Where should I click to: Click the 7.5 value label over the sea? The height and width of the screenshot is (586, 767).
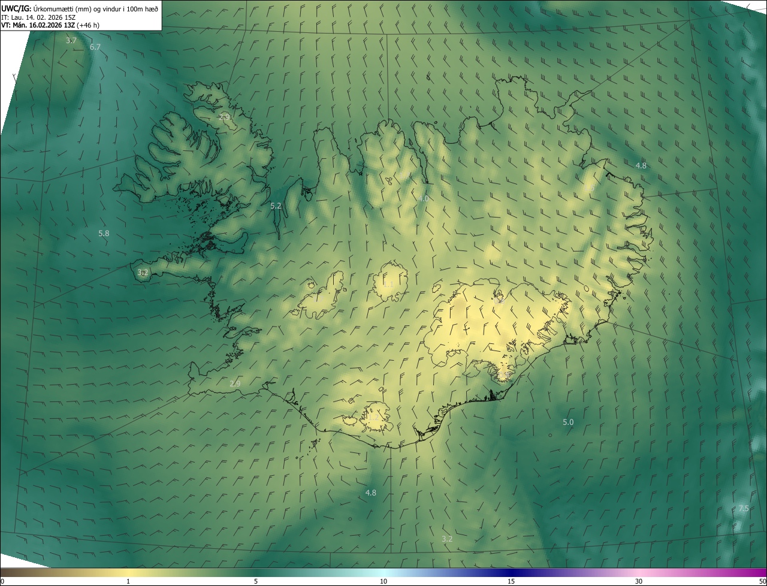(x=744, y=509)
